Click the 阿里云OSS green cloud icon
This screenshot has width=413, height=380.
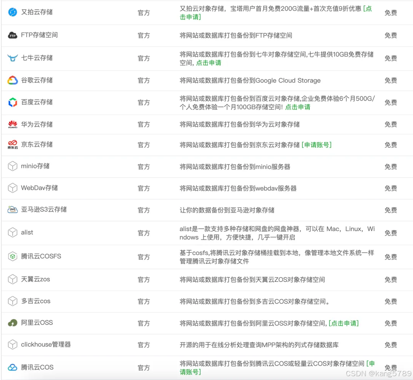coord(12,323)
